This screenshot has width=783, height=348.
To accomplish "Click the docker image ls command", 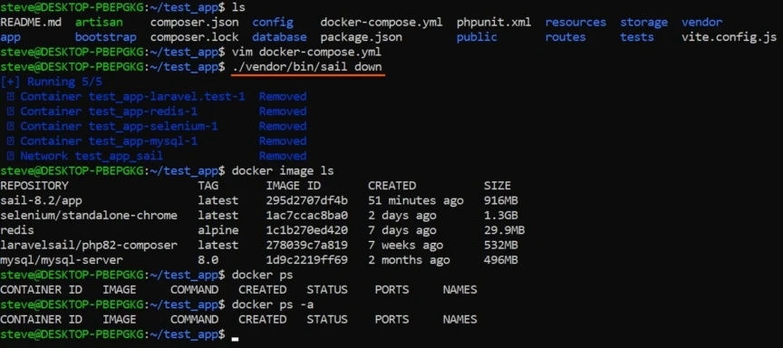I will coord(283,171).
